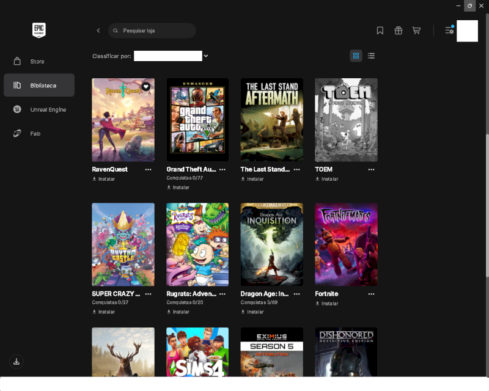Open the wishlist bookmark icon

click(x=380, y=31)
